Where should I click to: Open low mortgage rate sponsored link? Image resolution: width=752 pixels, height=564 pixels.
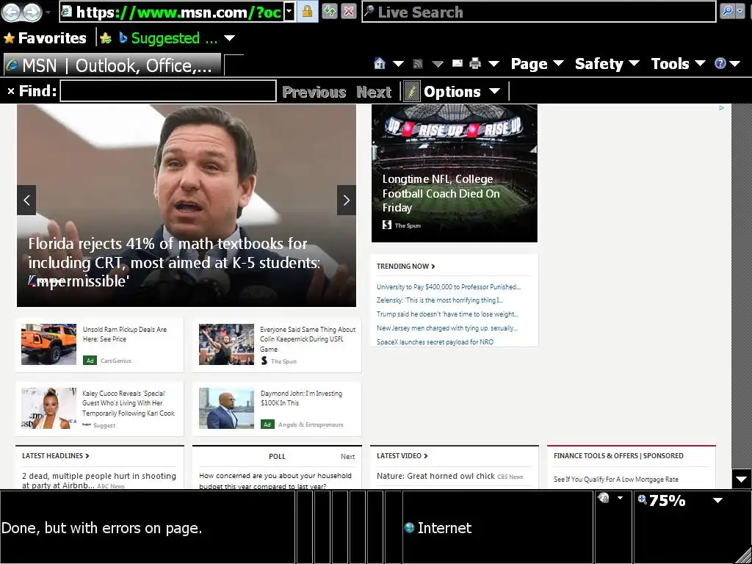point(616,479)
